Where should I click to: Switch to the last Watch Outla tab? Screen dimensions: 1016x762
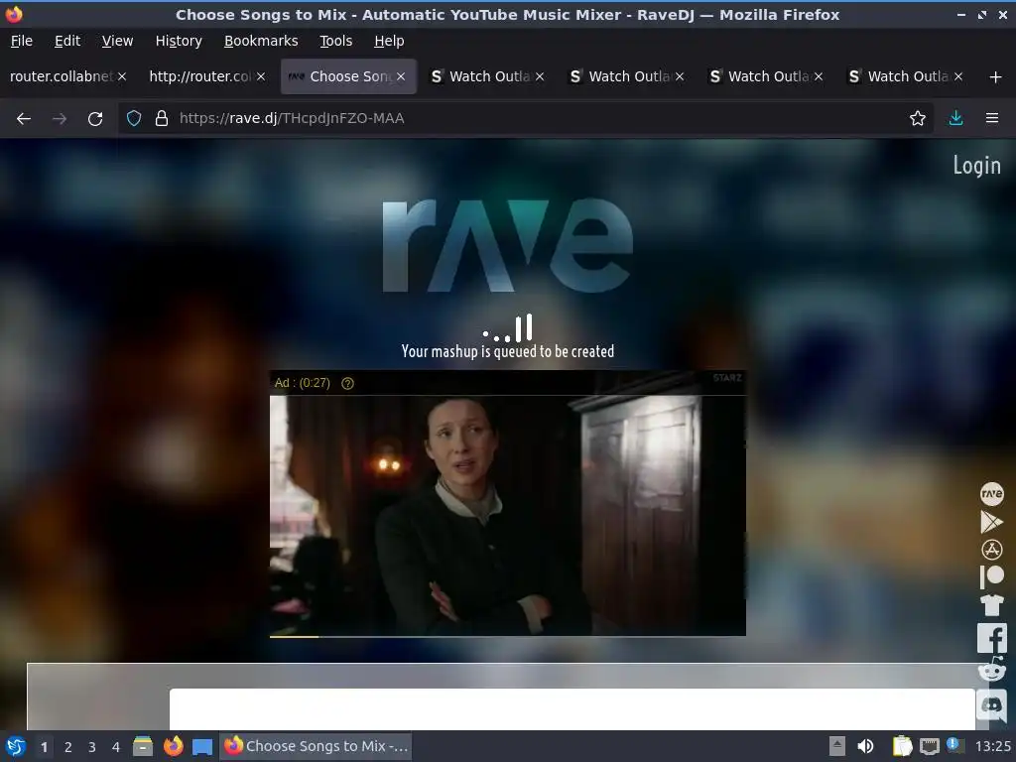[x=907, y=76]
